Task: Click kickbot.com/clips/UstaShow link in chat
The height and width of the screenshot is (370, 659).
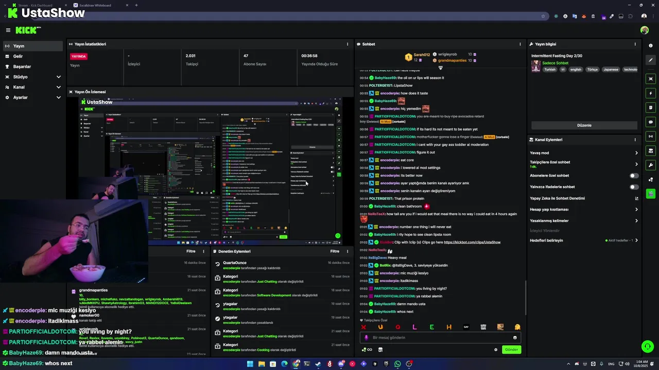Action: [472, 242]
